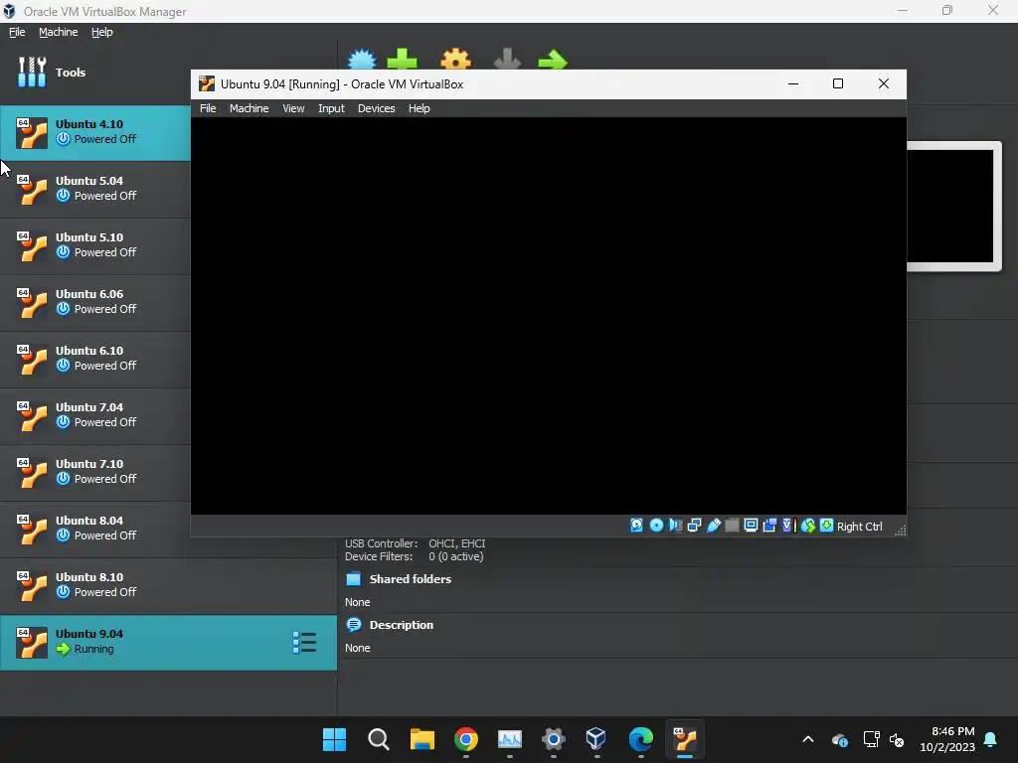The height and width of the screenshot is (763, 1018).
Task: Click the green Show arrow toolbar icon
Action: (x=553, y=61)
